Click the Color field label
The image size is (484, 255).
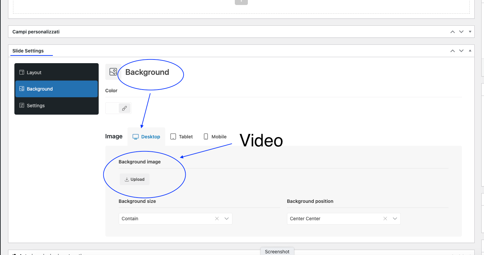point(111,91)
